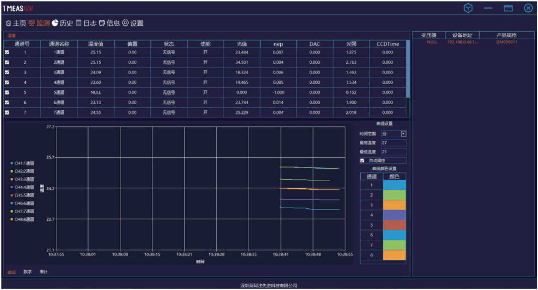Click the CH5 legend marker
538x290 pixels.
click(12, 195)
